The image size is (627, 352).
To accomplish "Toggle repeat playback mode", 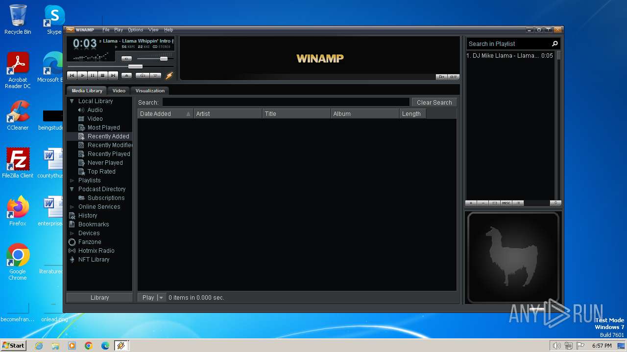I will click(x=155, y=75).
